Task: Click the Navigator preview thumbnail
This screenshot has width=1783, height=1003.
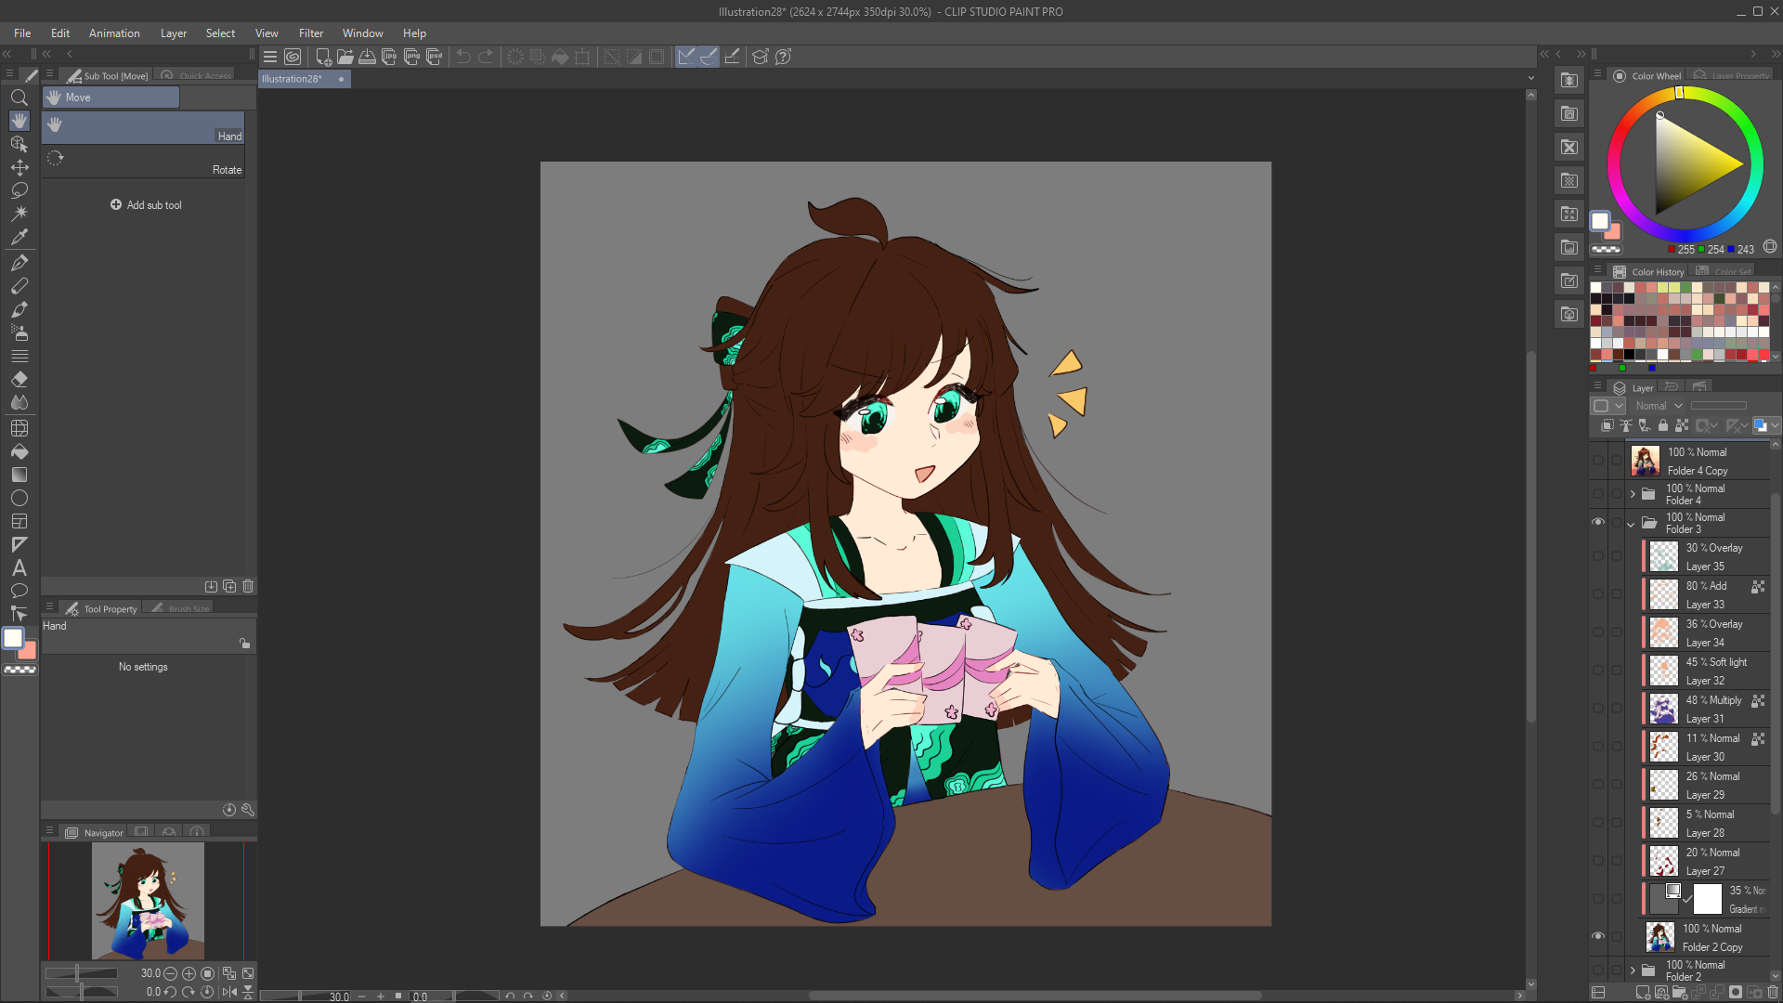Action: (x=147, y=901)
